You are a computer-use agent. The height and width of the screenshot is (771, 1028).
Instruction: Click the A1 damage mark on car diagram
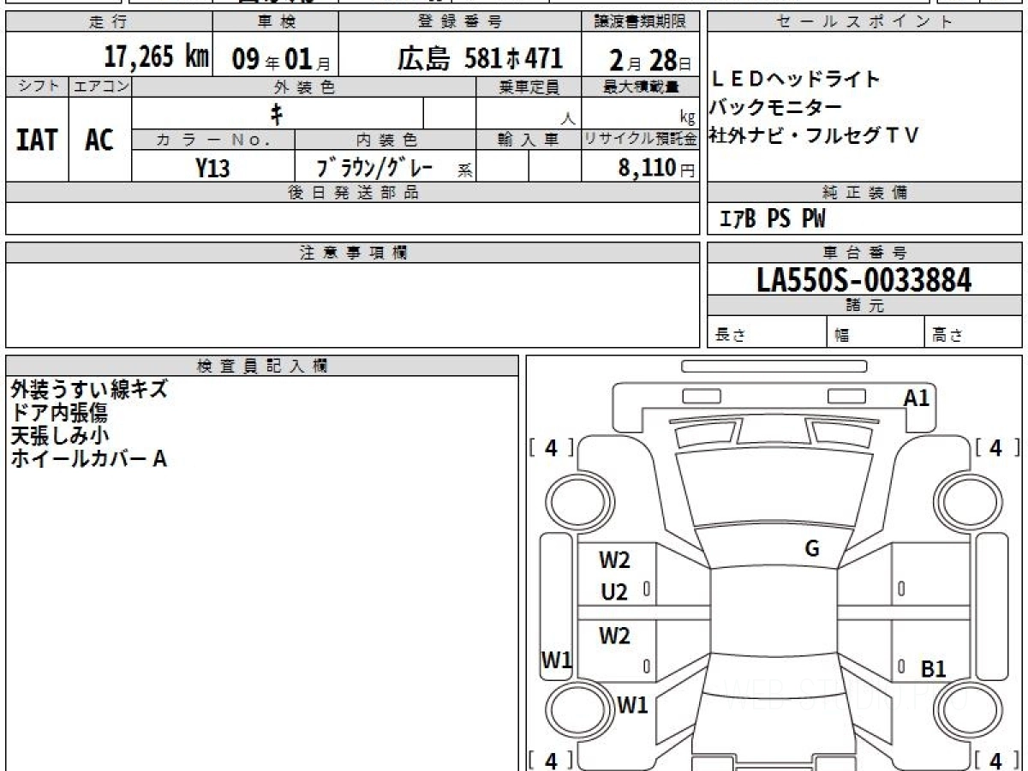(x=916, y=397)
